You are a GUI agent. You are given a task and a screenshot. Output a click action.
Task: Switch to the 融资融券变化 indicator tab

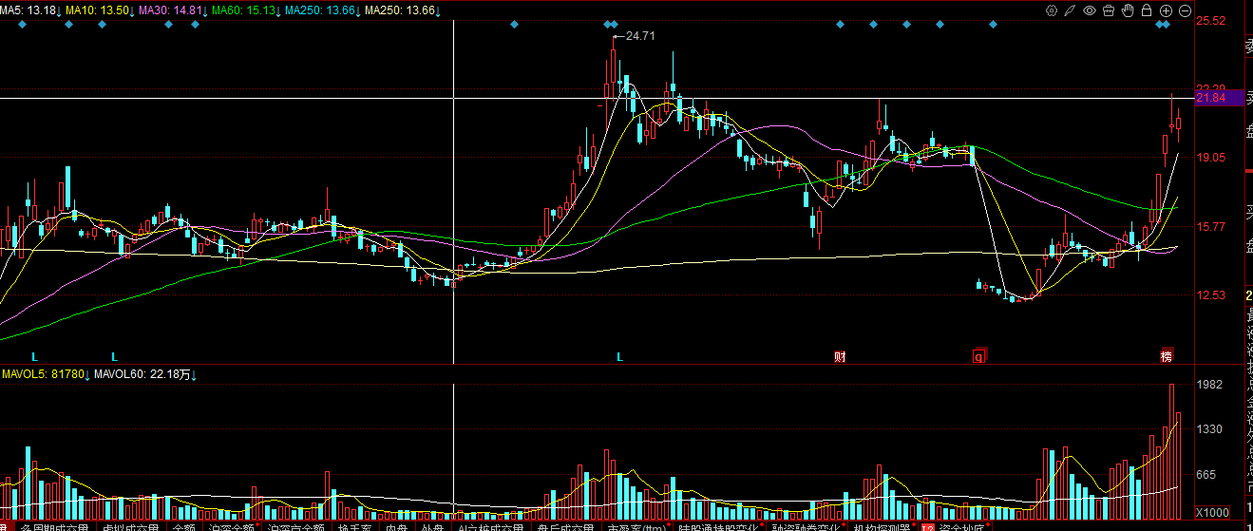pyautogui.click(x=807, y=526)
